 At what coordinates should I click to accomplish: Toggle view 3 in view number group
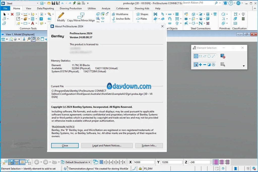[108, 162]
